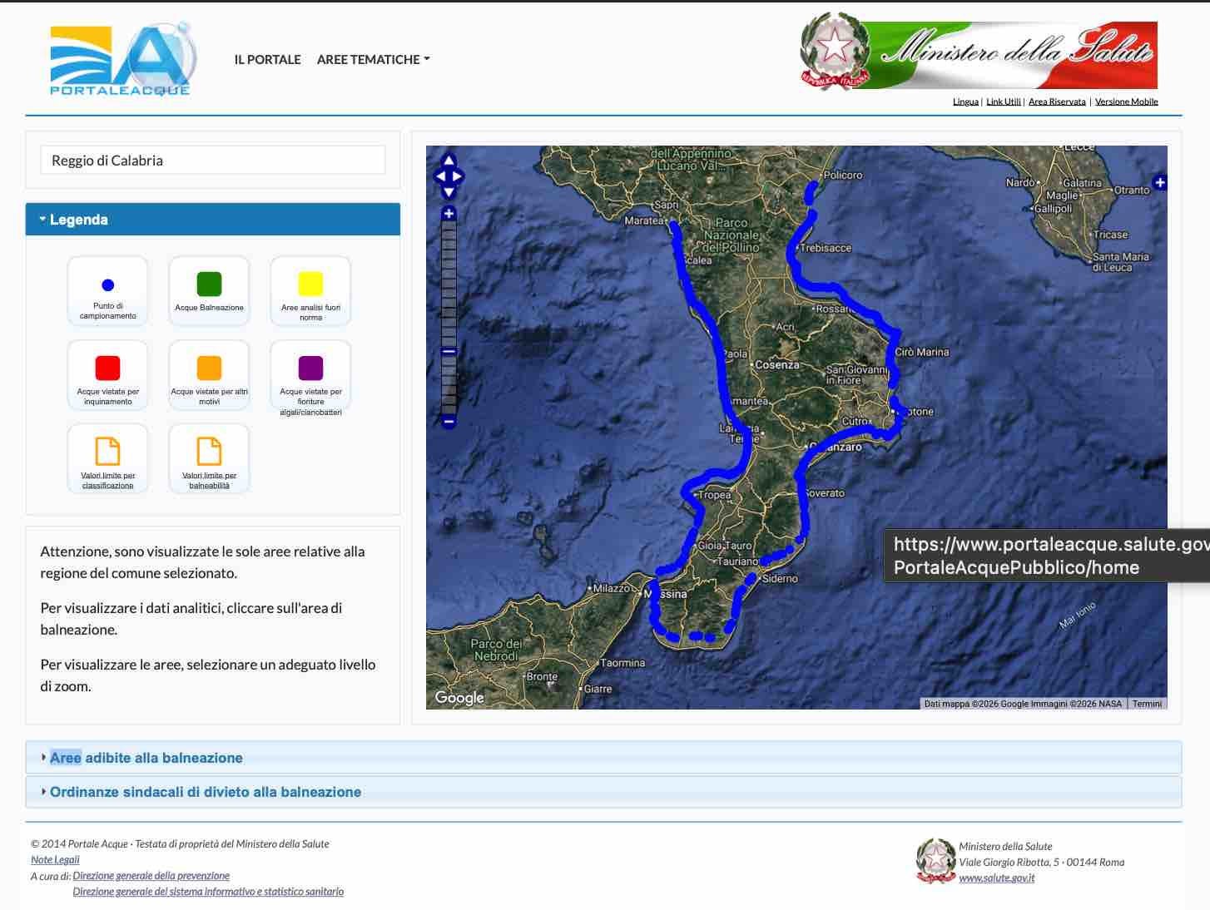Collapse the Legenda panel header

[x=213, y=220]
